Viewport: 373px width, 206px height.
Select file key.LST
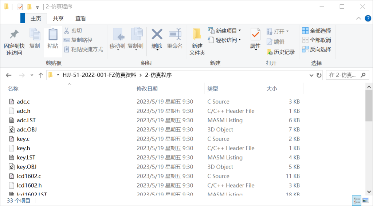pyautogui.click(x=26, y=158)
